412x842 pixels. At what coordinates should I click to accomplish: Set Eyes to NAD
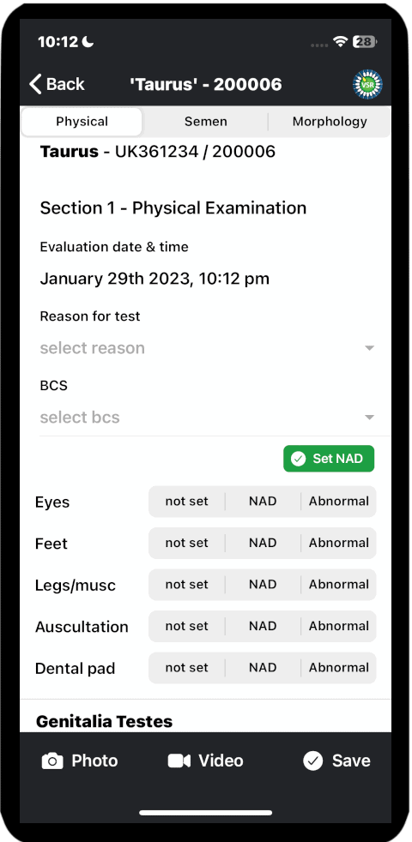(x=263, y=502)
